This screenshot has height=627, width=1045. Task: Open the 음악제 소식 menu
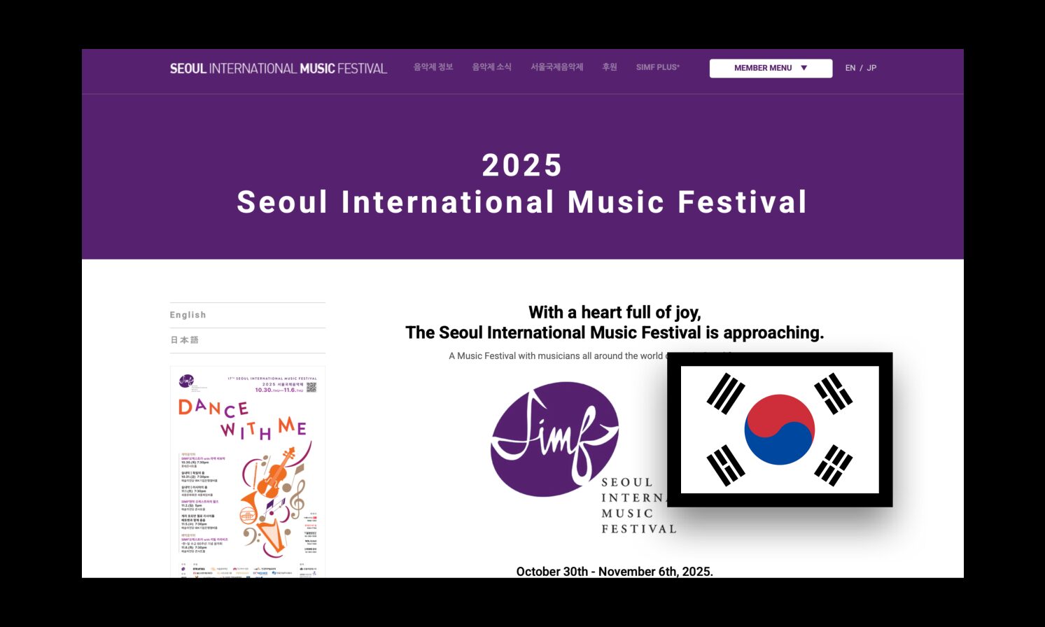pyautogui.click(x=491, y=67)
